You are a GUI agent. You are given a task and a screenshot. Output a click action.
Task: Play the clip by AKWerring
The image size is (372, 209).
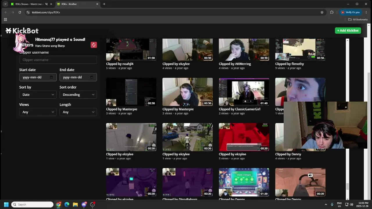(x=244, y=50)
